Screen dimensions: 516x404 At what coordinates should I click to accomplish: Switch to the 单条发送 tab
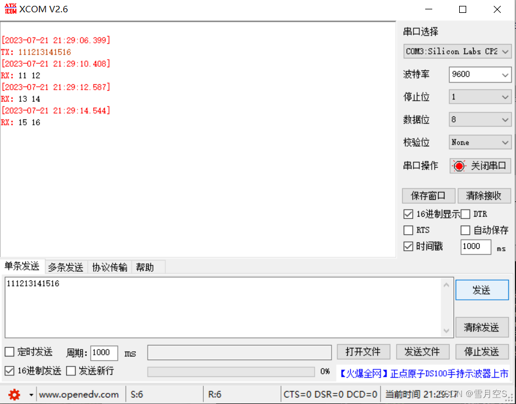click(x=22, y=266)
